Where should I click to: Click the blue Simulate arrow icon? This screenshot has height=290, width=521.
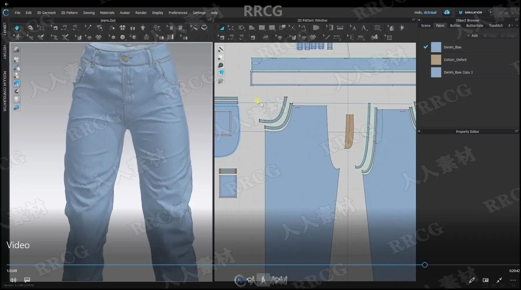(17, 28)
